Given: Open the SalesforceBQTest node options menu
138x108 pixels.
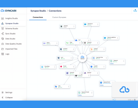Looking at the screenshot, I should coord(118,38).
